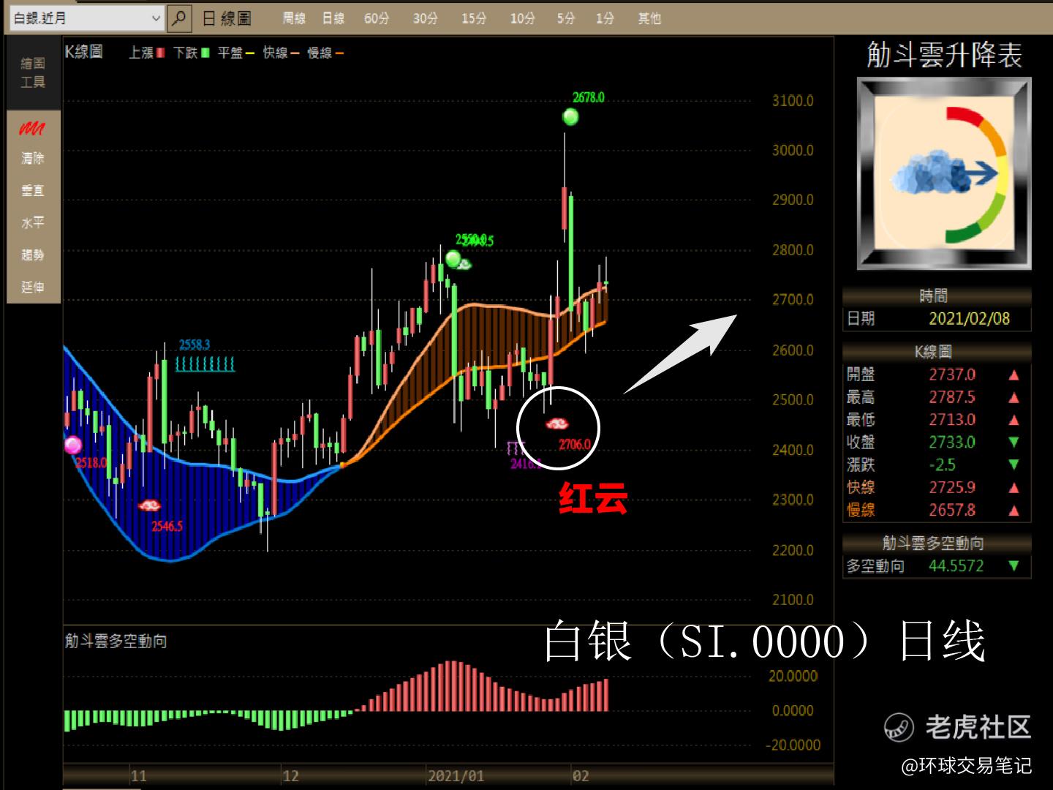Viewport: 1053px width, 790px height.
Task: Click the pink ball marker labeled 2518.0
Action: tap(72, 445)
